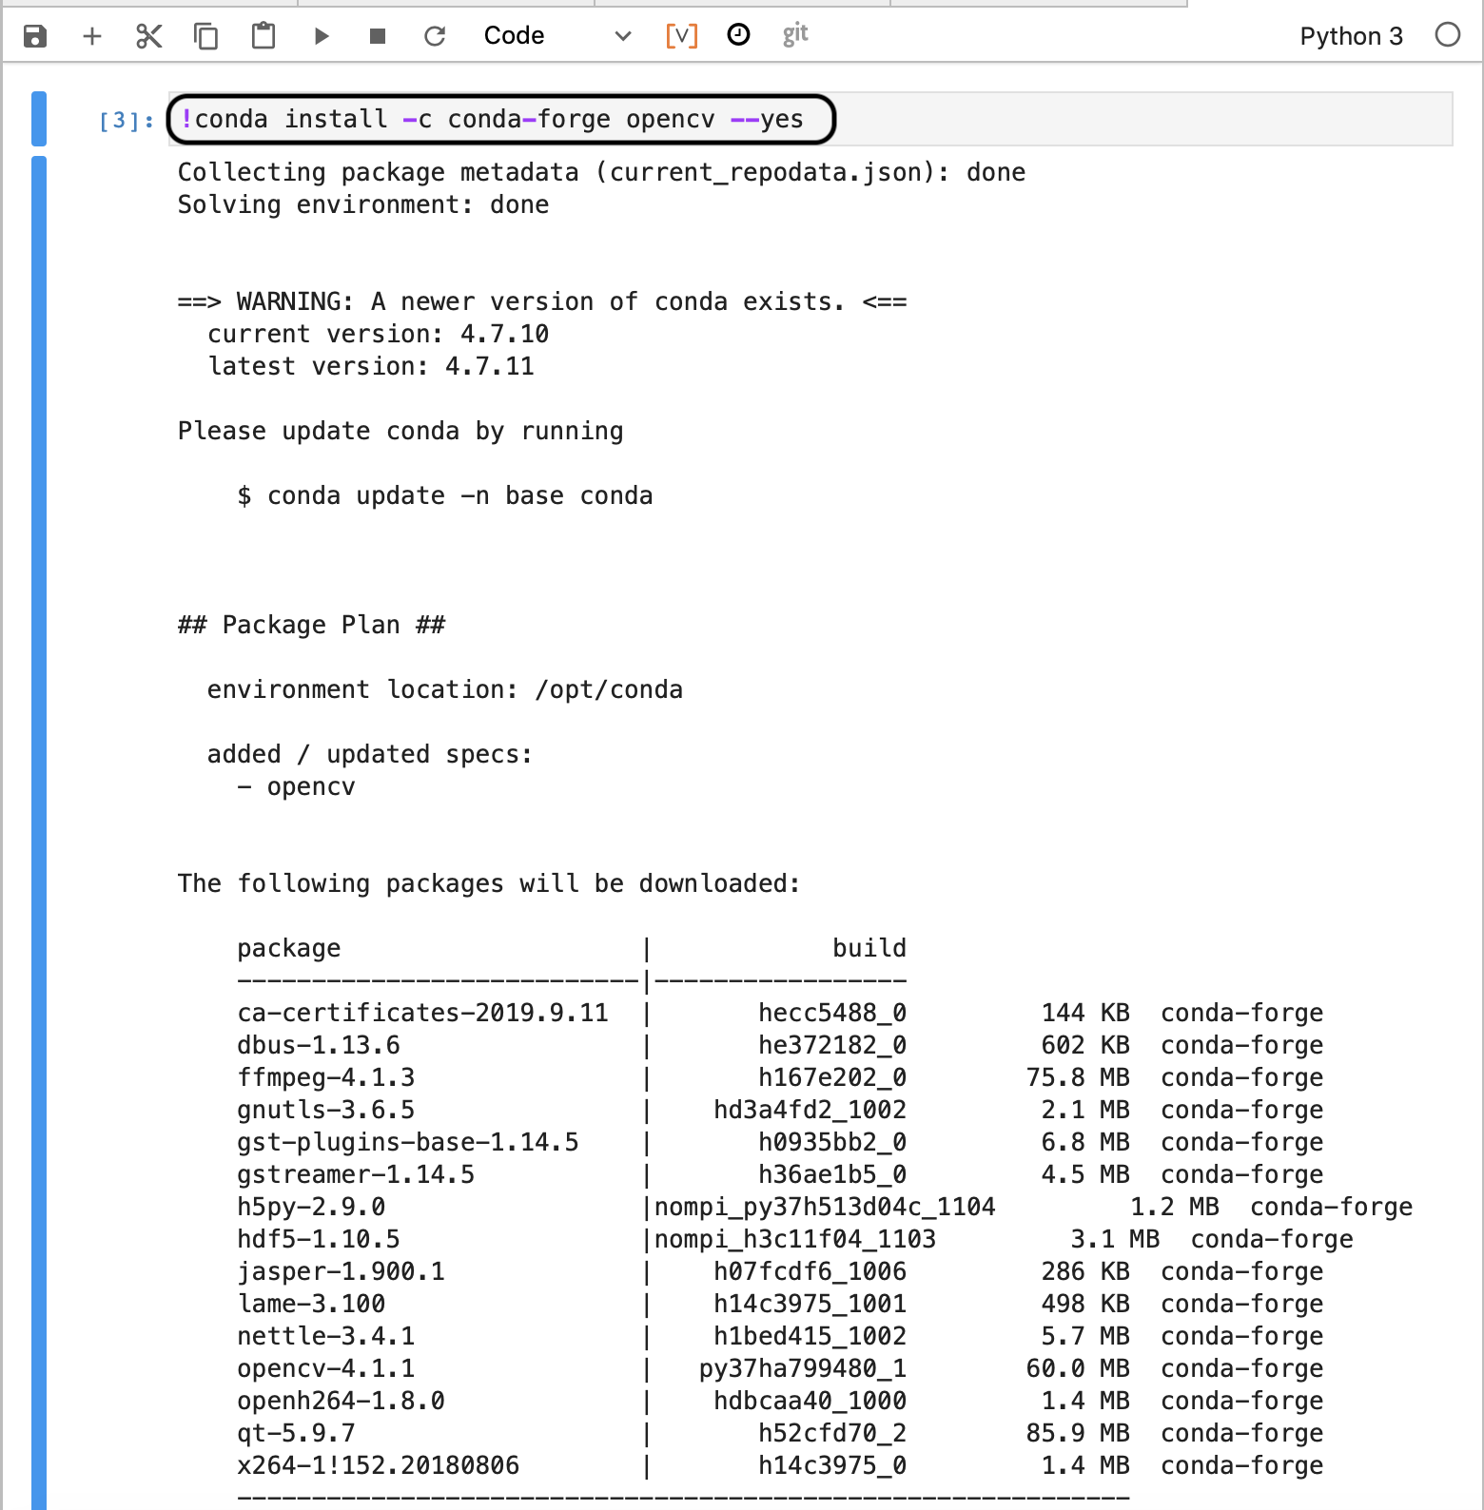Click the 'package' column header text
Viewport: 1484px width, 1510px height.
[289, 948]
